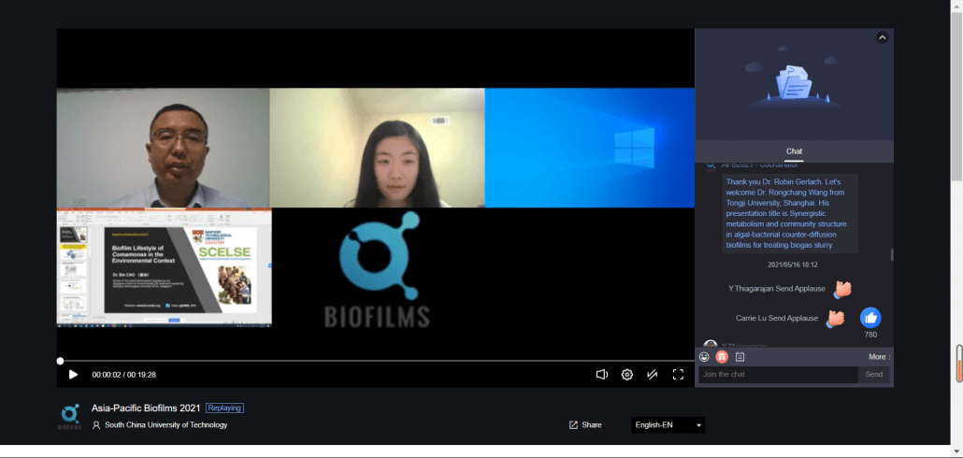Image resolution: width=963 pixels, height=458 pixels.
Task: Click the red gift icon
Action: (x=722, y=357)
